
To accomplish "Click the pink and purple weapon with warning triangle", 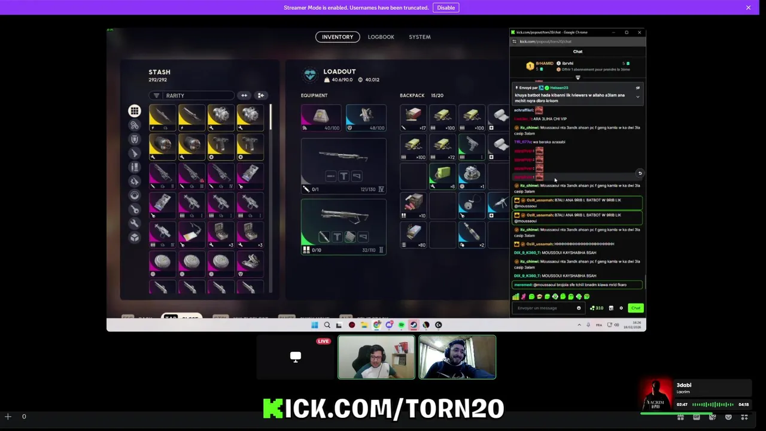I will point(191,176).
